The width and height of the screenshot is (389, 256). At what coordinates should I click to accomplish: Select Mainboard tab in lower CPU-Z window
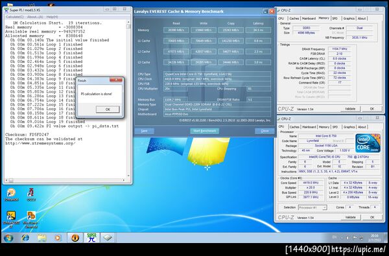click(x=309, y=127)
